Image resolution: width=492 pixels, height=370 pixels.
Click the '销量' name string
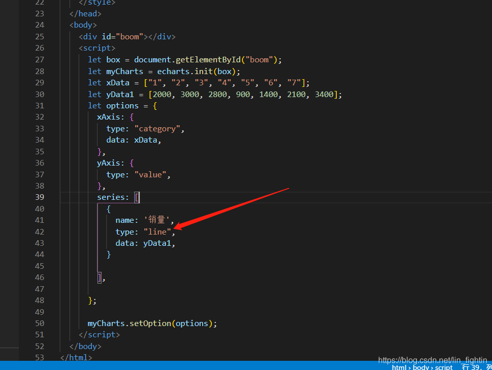coord(157,220)
